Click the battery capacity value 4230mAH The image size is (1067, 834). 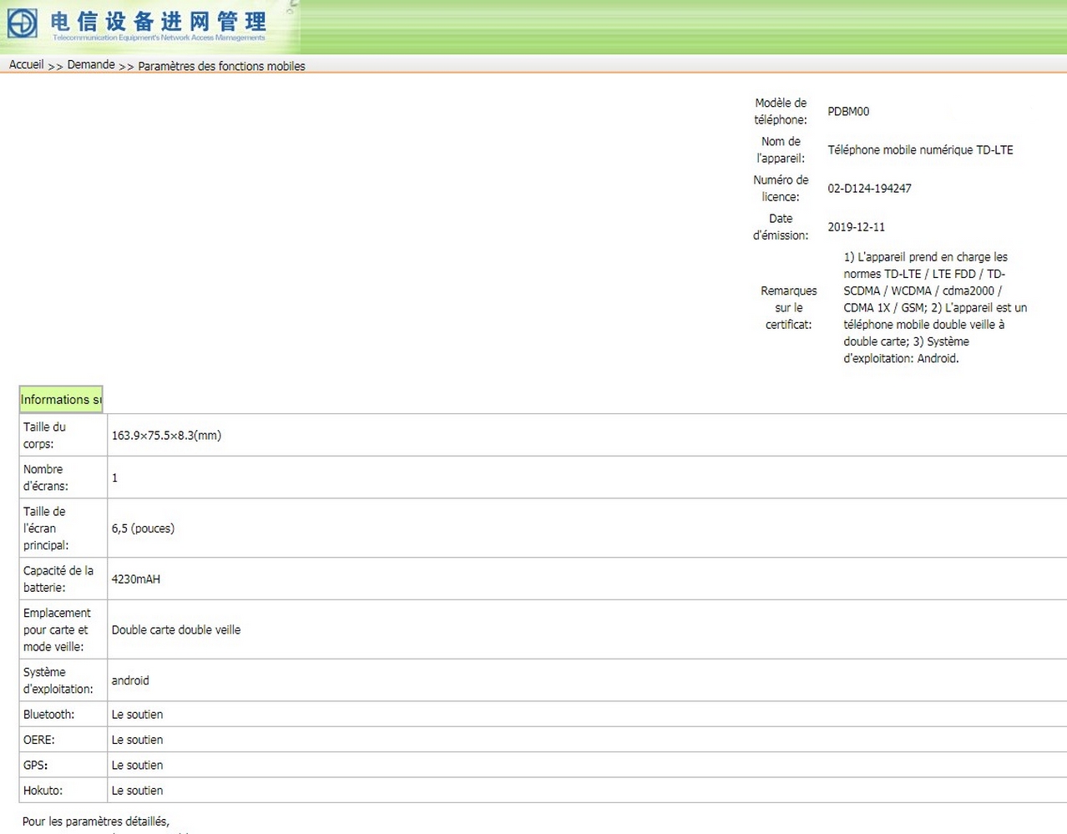point(136,579)
